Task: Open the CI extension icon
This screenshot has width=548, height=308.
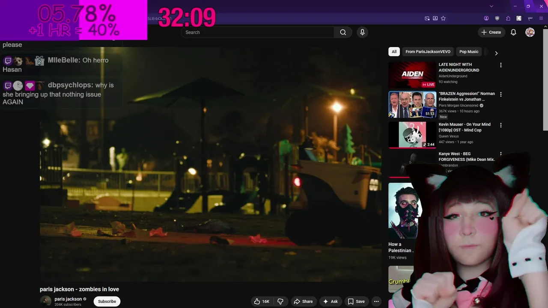Action: [519, 18]
